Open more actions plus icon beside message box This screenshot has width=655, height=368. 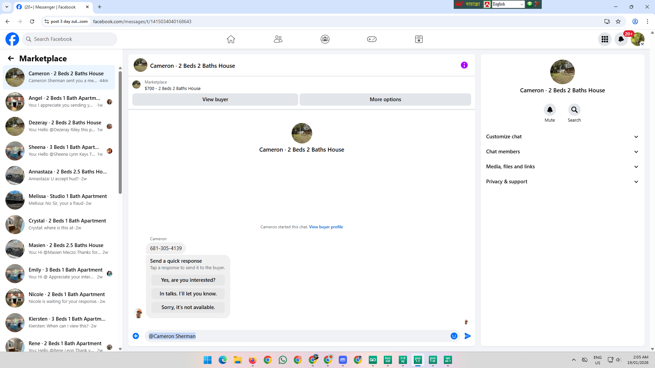(x=136, y=336)
